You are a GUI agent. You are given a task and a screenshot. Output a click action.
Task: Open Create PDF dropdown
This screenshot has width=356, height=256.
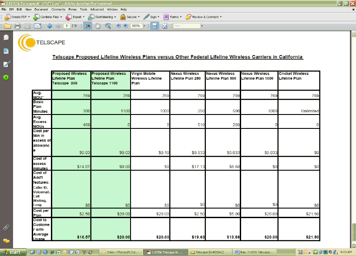tap(17, 17)
